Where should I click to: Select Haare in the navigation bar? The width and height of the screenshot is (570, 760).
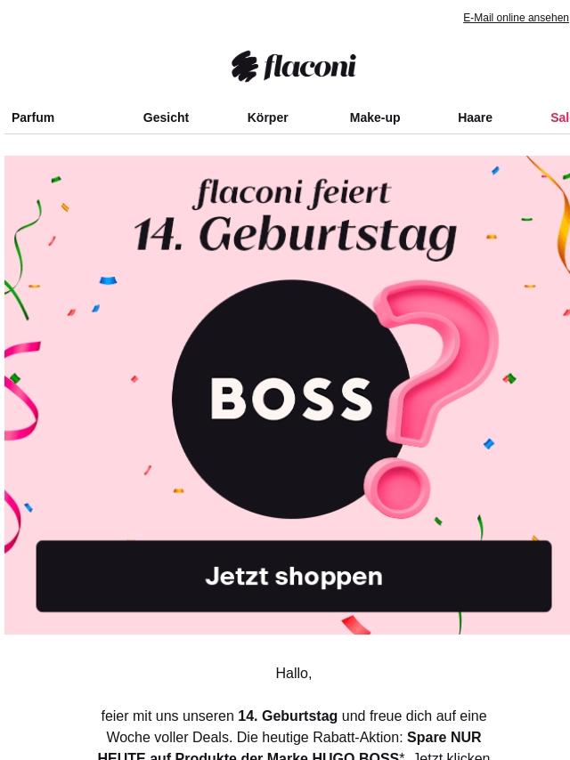click(x=475, y=117)
